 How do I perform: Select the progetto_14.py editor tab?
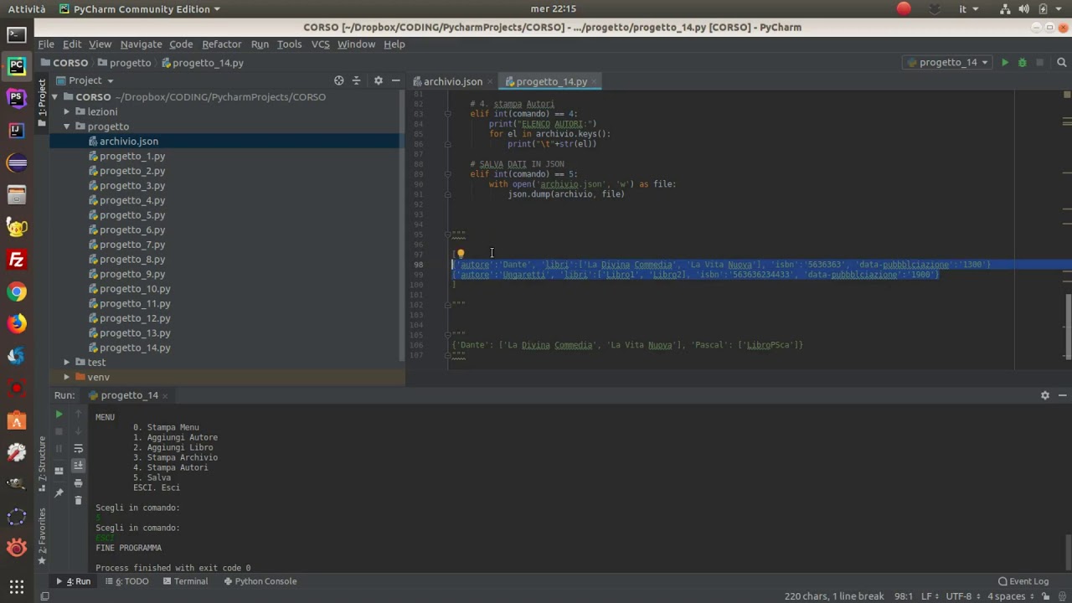click(551, 81)
